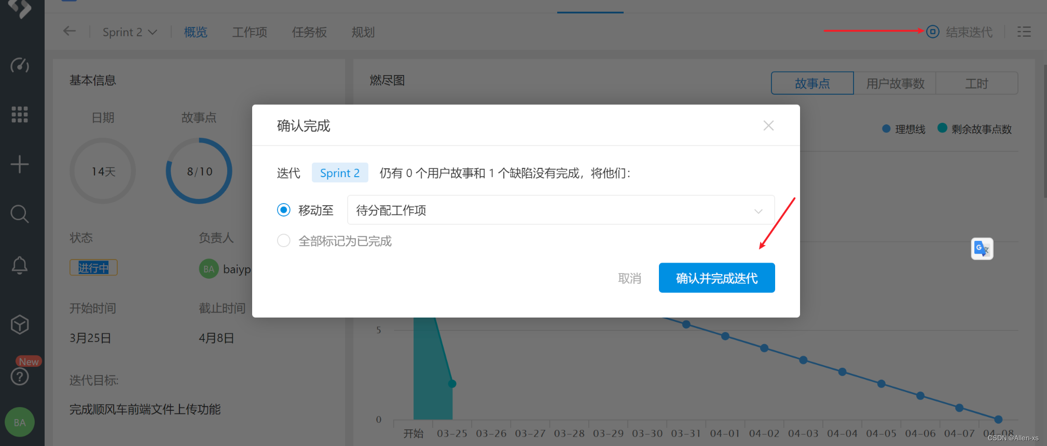Select the 全部标记为已完成 radio option

coord(283,240)
